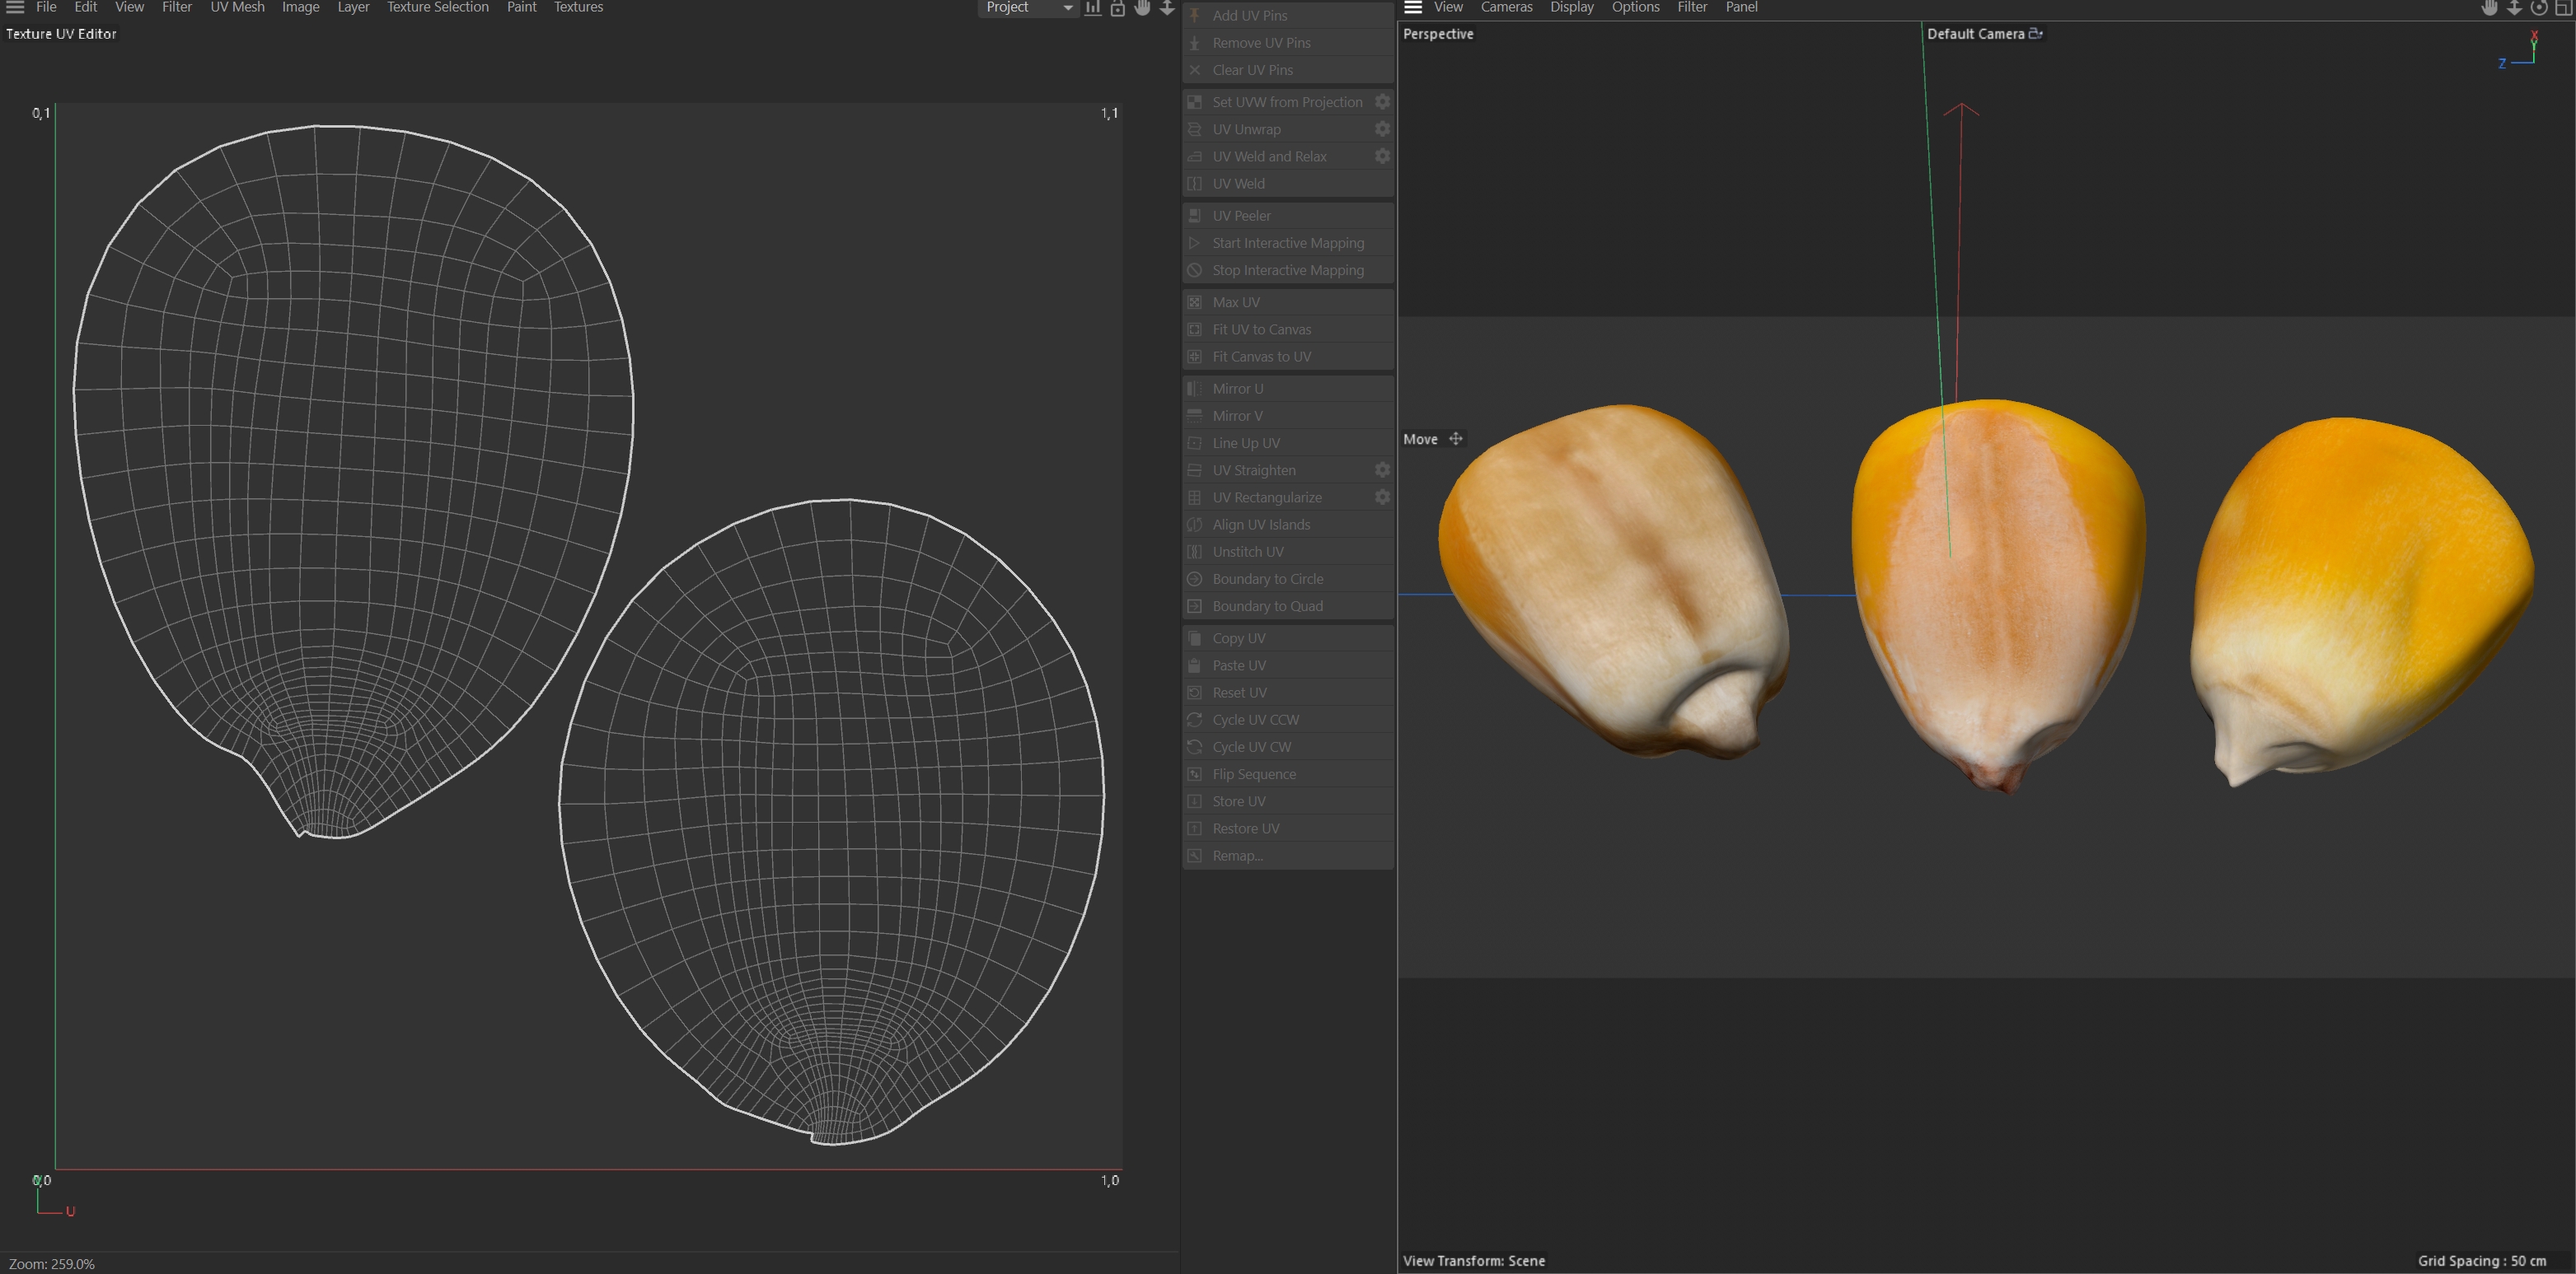Screen dimensions: 2576x1274
Task: Open the UV Mesh menu
Action: click(x=237, y=7)
